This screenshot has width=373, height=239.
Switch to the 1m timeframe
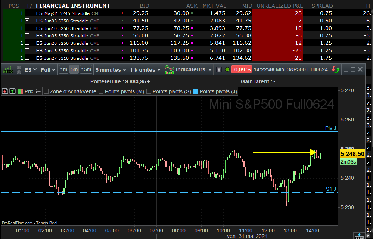click(x=64, y=69)
